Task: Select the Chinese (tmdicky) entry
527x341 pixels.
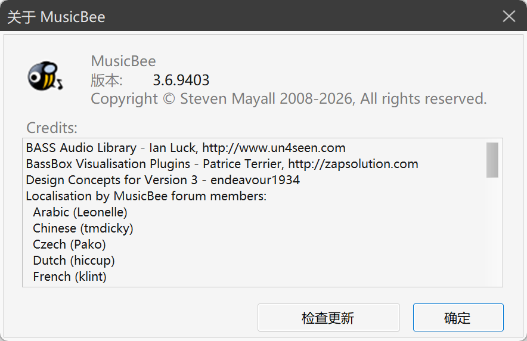Action: coord(83,228)
